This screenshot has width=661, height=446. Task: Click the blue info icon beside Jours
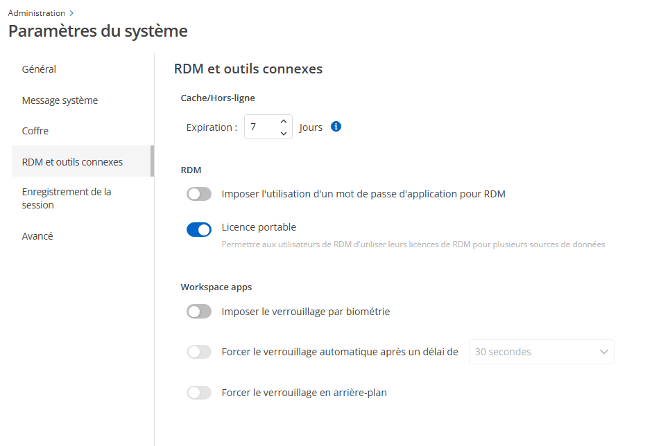click(336, 127)
